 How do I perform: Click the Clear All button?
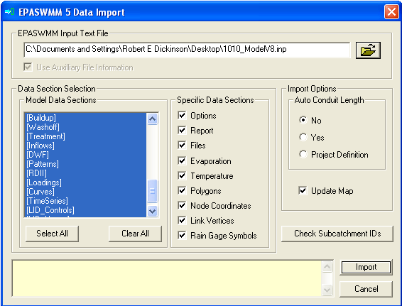[x=135, y=234]
